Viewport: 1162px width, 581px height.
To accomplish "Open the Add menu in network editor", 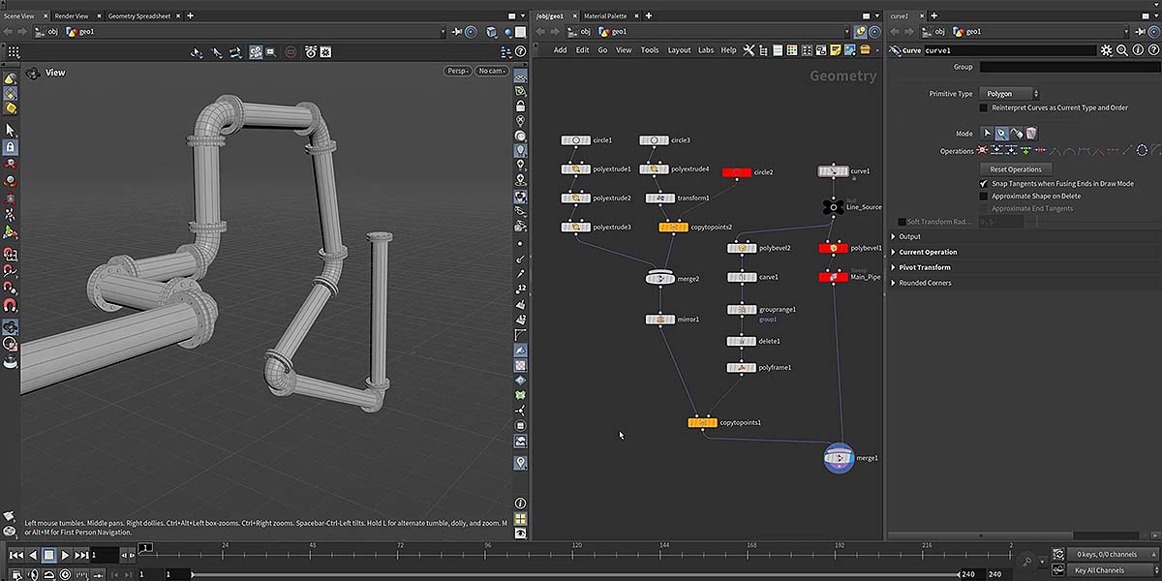I will [x=561, y=49].
